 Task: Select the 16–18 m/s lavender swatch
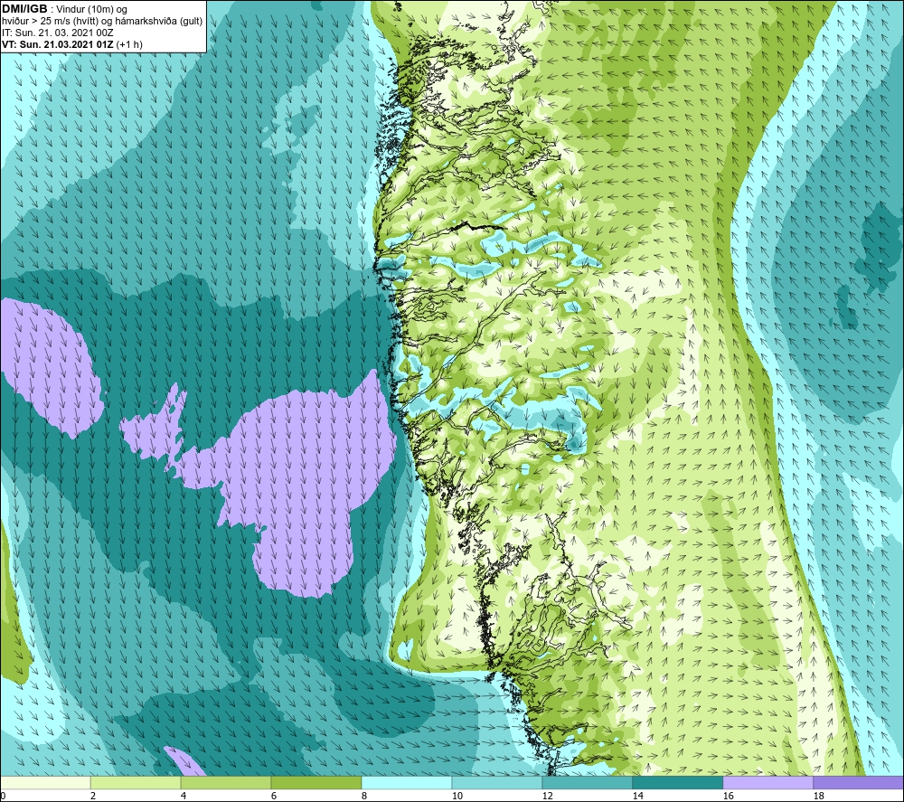(767, 782)
